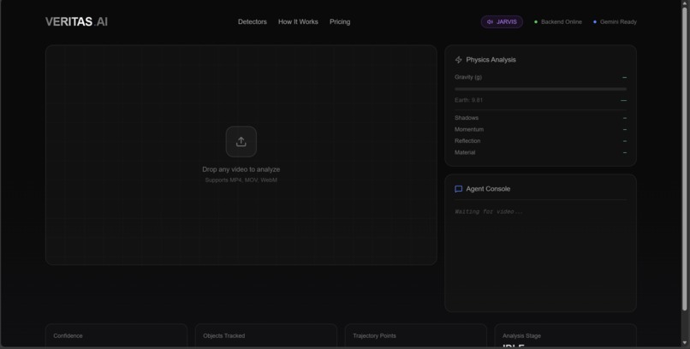Click 'Drop any video to analyze' text
This screenshot has height=349, width=690.
(241, 169)
